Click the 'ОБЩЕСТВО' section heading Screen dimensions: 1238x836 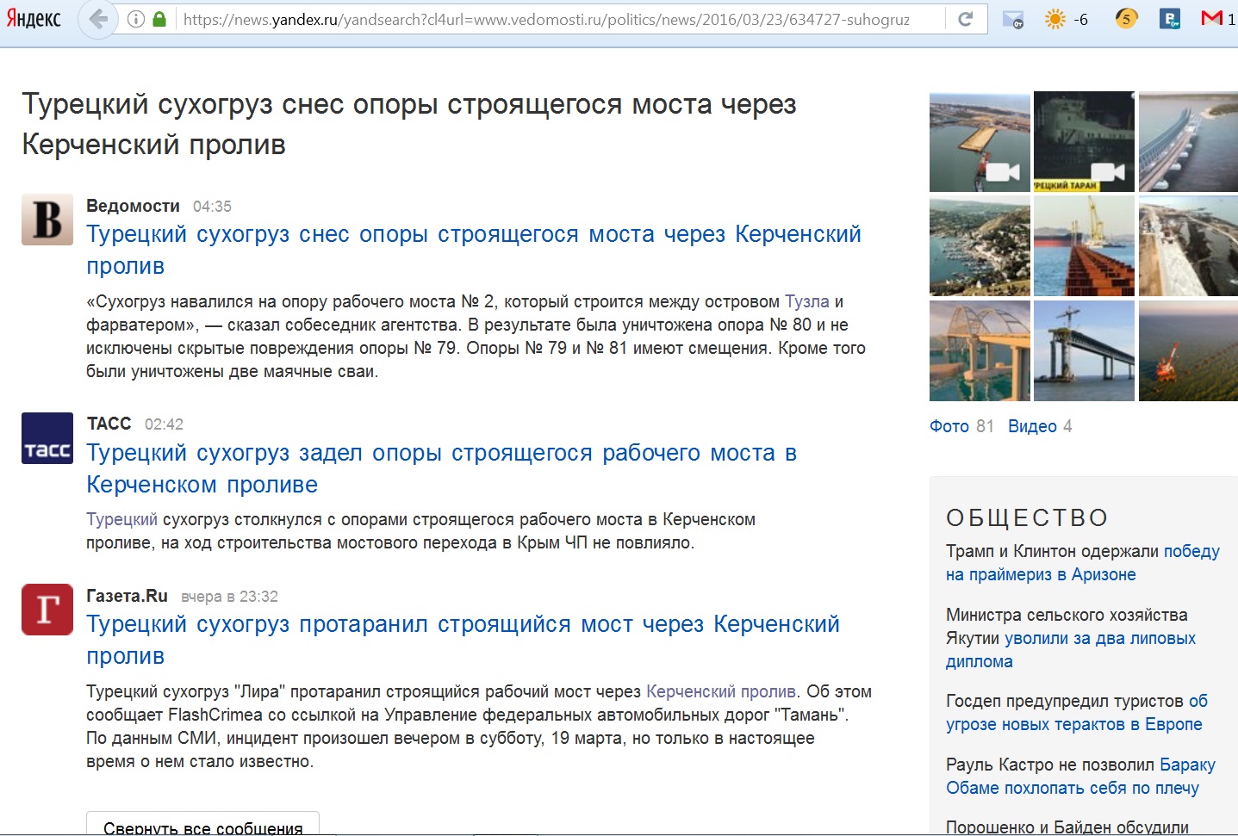(x=1027, y=517)
